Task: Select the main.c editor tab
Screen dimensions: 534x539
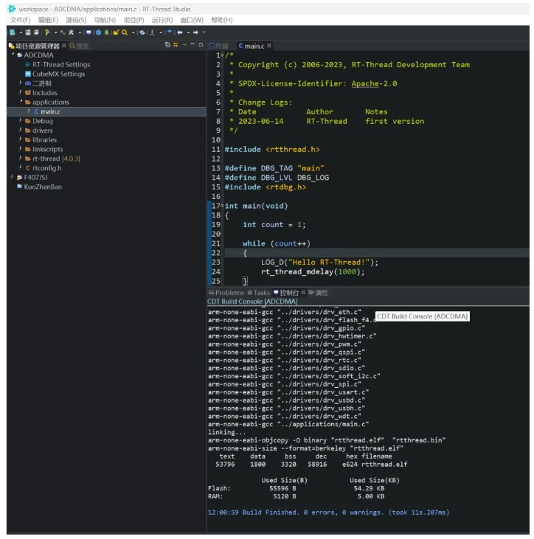Action: point(253,46)
